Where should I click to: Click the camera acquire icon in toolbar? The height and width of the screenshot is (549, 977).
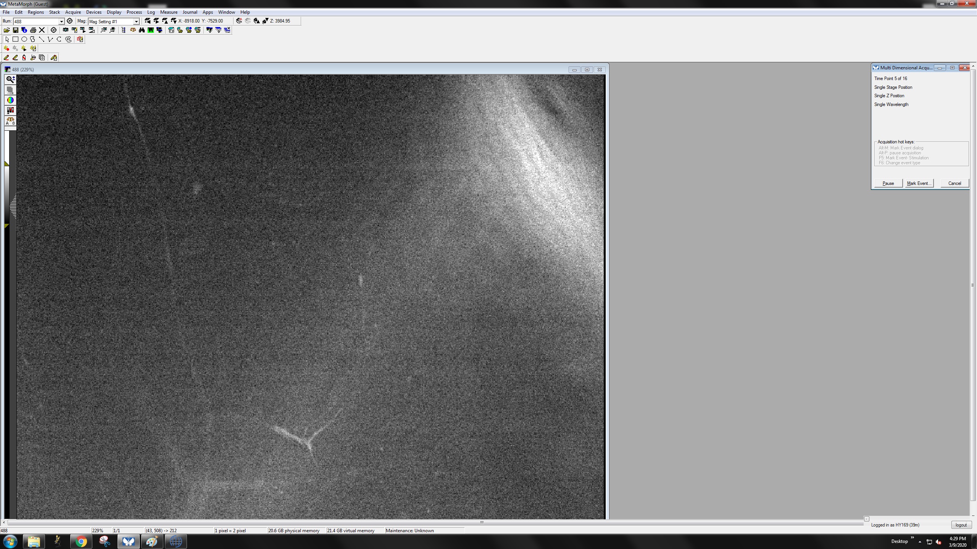[x=66, y=30]
